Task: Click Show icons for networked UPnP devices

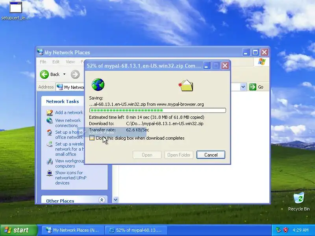Action: 71,178
